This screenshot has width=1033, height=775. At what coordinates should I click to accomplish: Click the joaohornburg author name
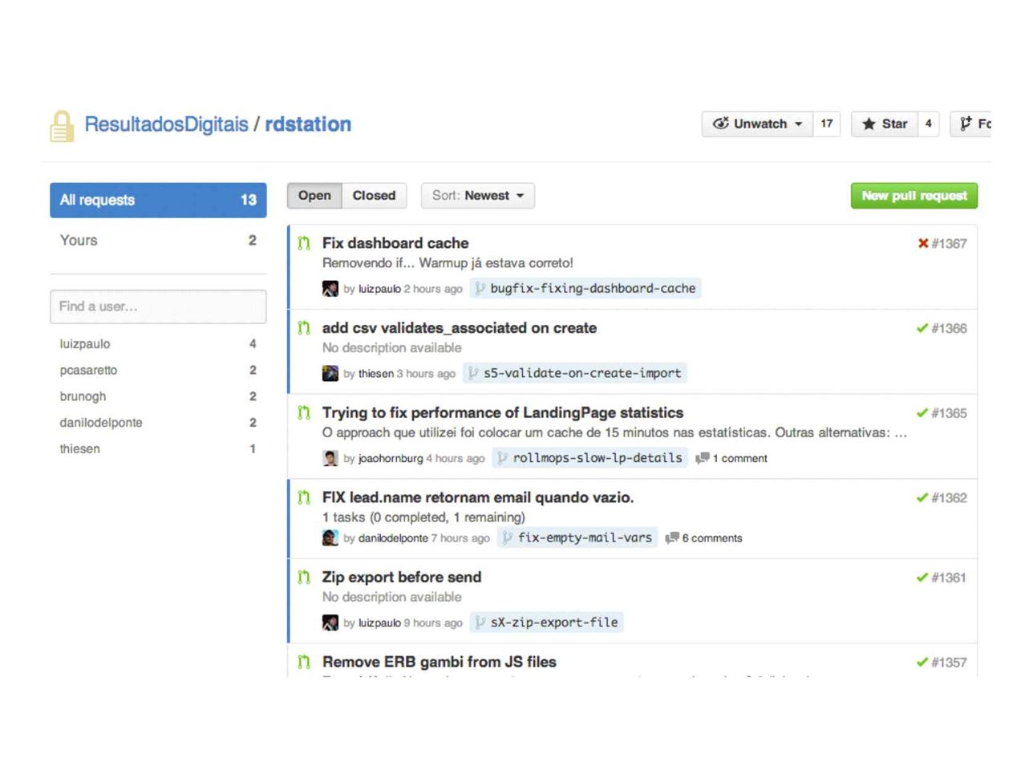(x=391, y=459)
